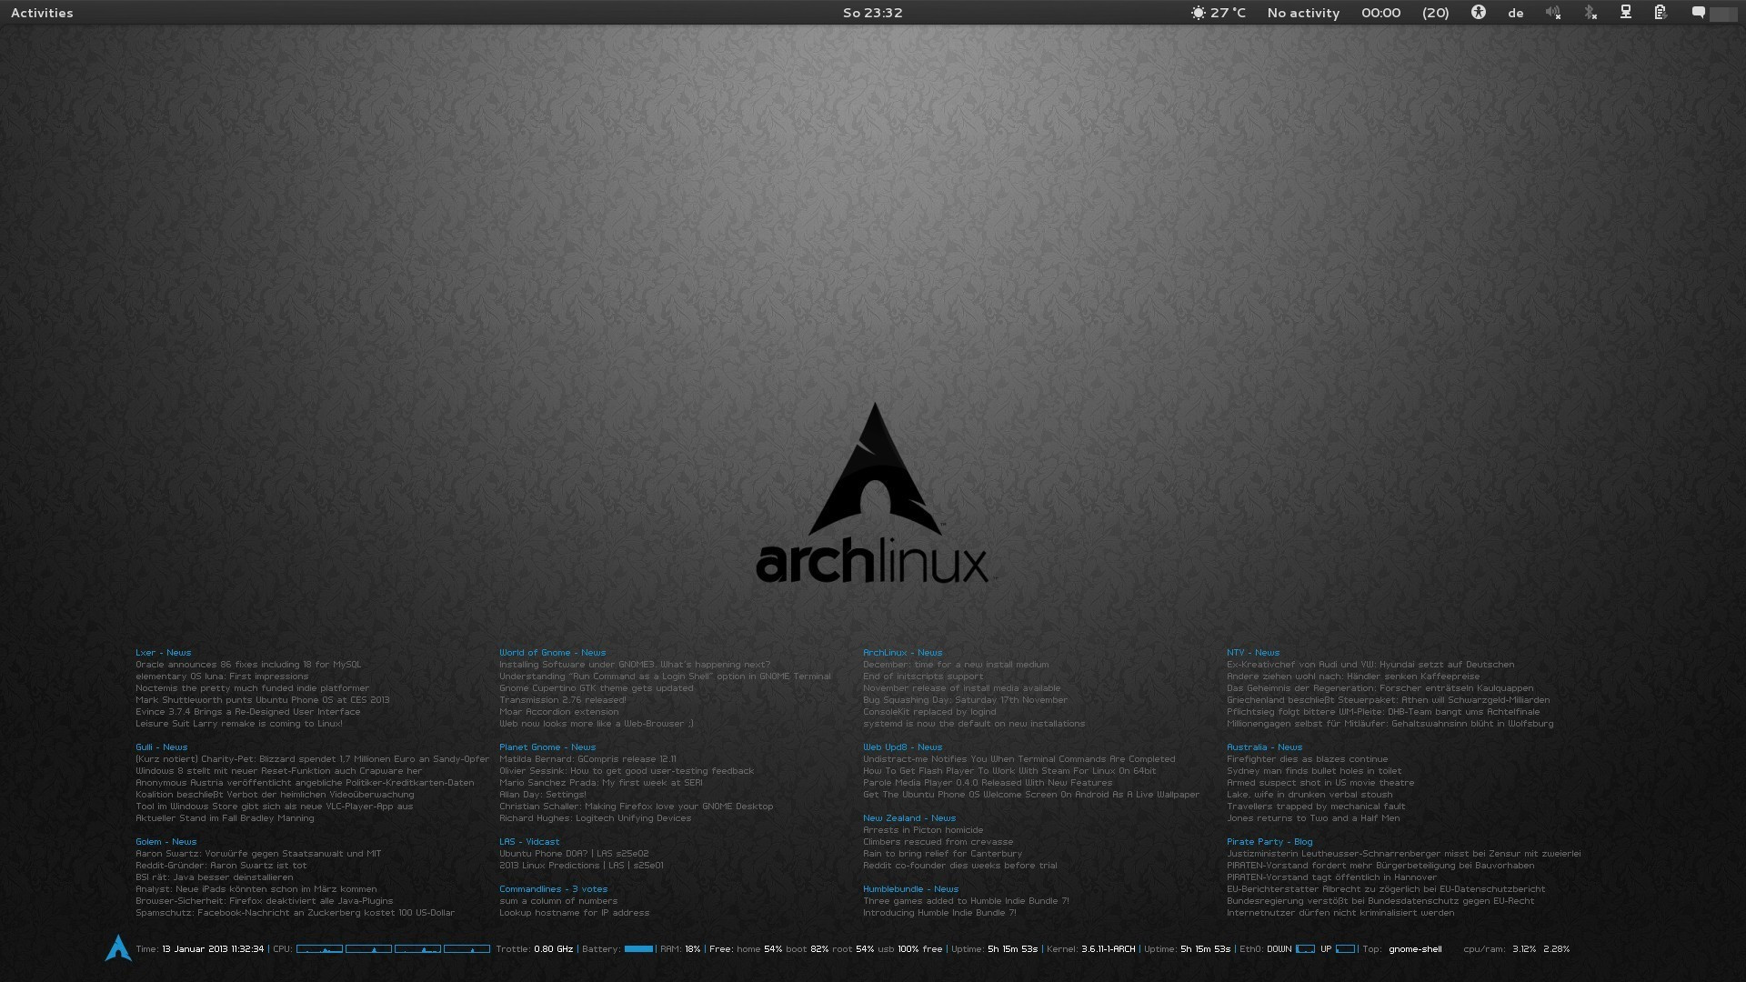This screenshot has width=1746, height=982.
Task: Click the 'World of Gnome - News' heading
Action: [552, 652]
